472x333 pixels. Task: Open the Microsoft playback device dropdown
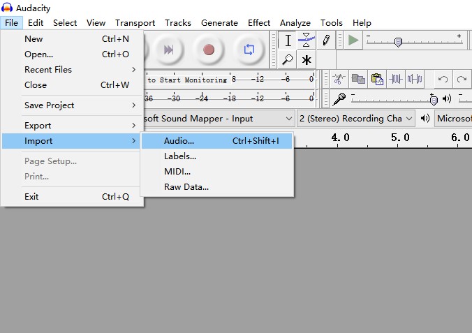[453, 119]
